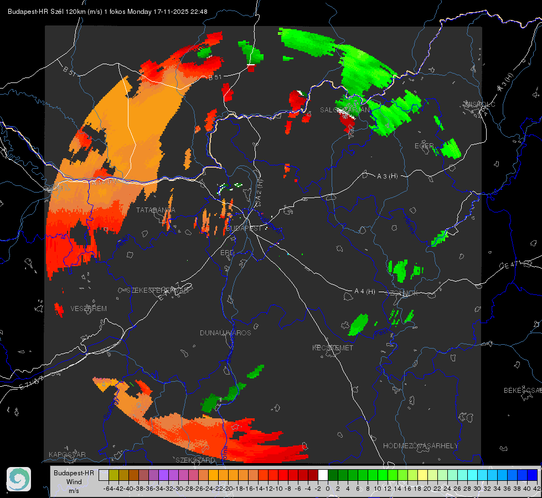Click the dark green legend swatch after 0
Viewport: 542px width, 498px height.
pyautogui.click(x=333, y=475)
